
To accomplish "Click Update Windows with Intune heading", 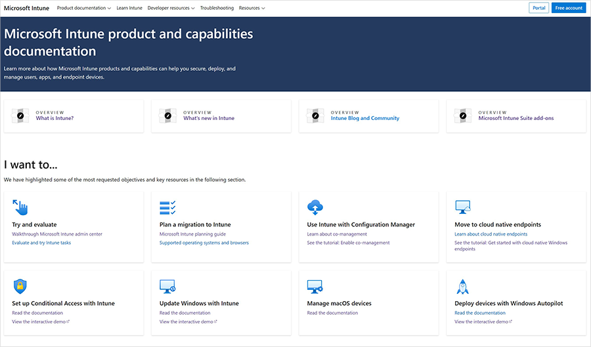I will pos(199,303).
